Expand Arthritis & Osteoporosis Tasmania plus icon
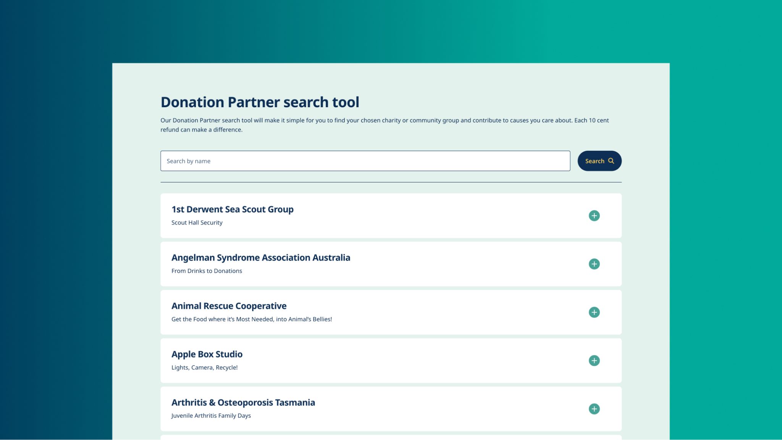782x440 pixels. (594, 409)
